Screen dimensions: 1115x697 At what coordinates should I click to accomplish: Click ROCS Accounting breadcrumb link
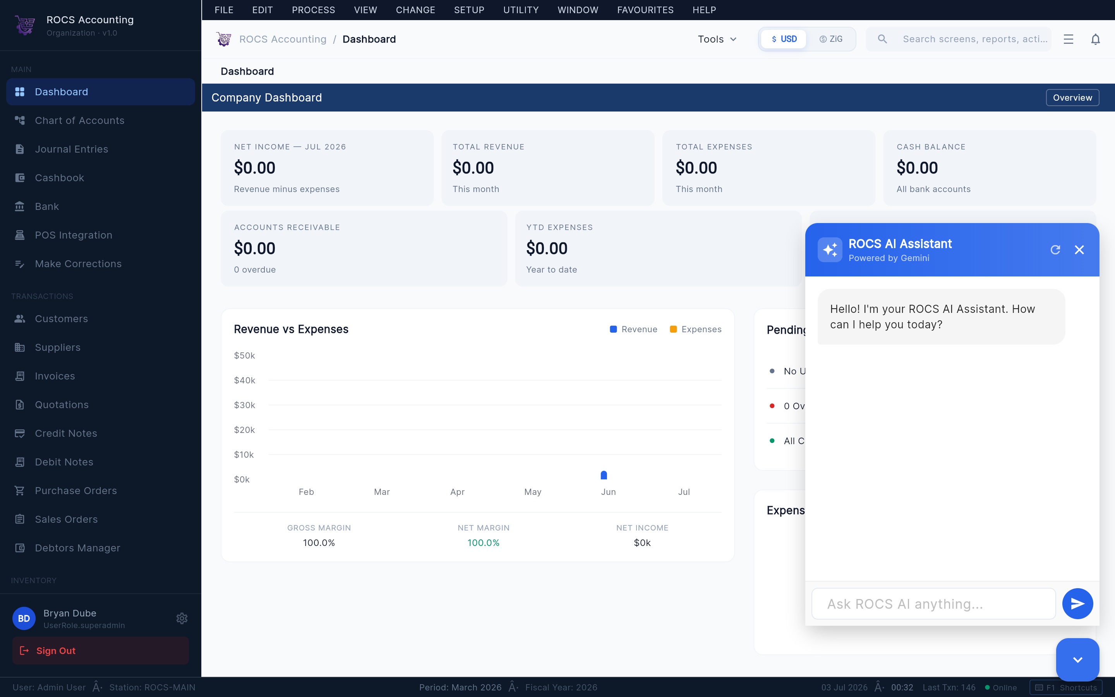pyautogui.click(x=283, y=39)
